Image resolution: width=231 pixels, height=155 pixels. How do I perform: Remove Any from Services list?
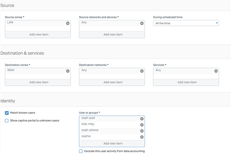216,71
